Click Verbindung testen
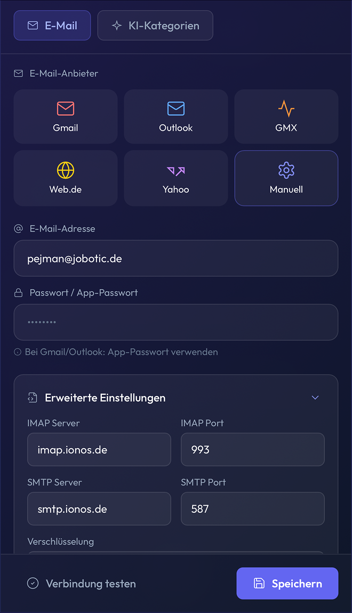 coord(82,584)
